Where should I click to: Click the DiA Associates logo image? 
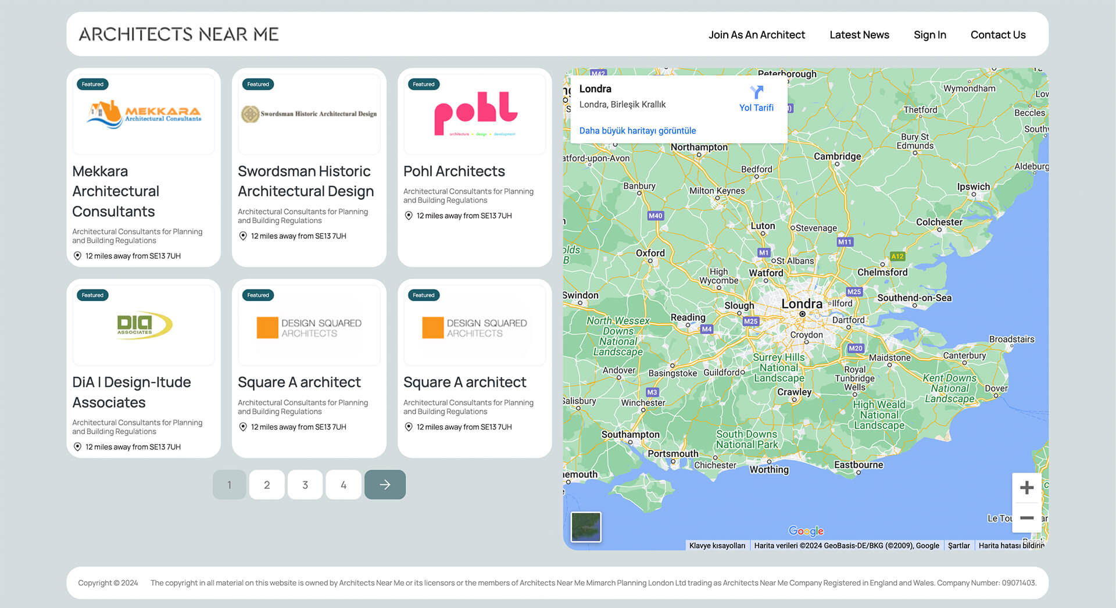pos(144,325)
